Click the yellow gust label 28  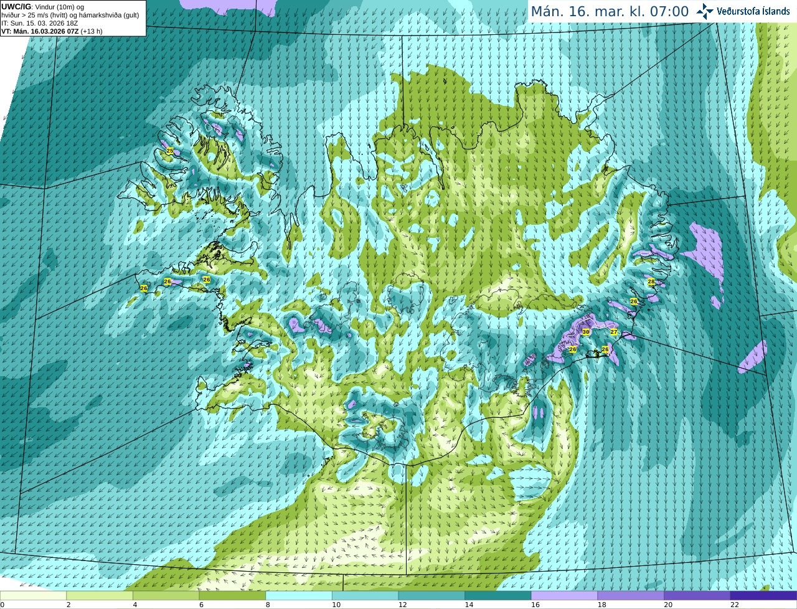click(x=651, y=281)
